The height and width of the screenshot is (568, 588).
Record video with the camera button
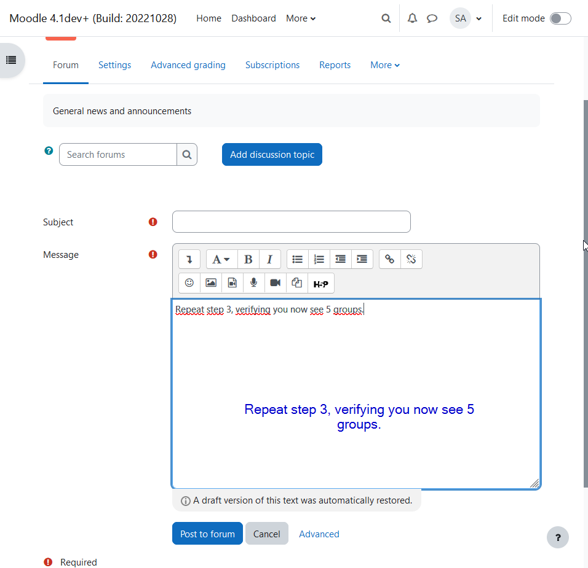[x=276, y=283]
